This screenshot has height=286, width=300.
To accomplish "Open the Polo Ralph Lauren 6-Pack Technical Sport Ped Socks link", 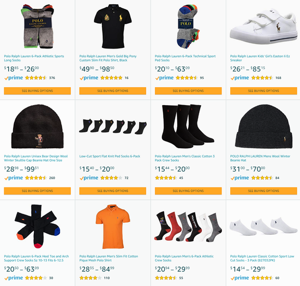I will 185,58.
